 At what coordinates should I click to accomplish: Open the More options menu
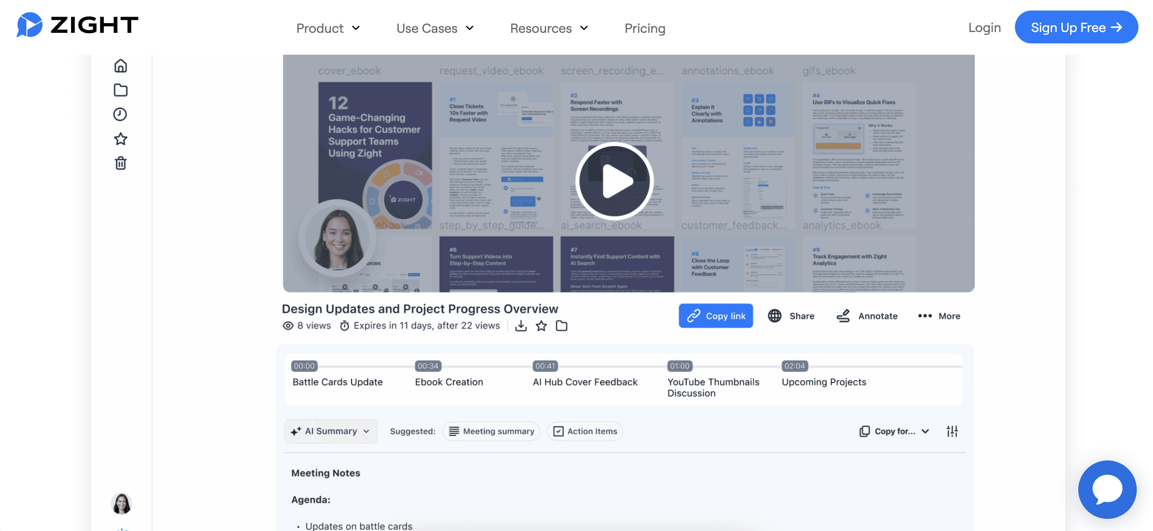coord(939,316)
